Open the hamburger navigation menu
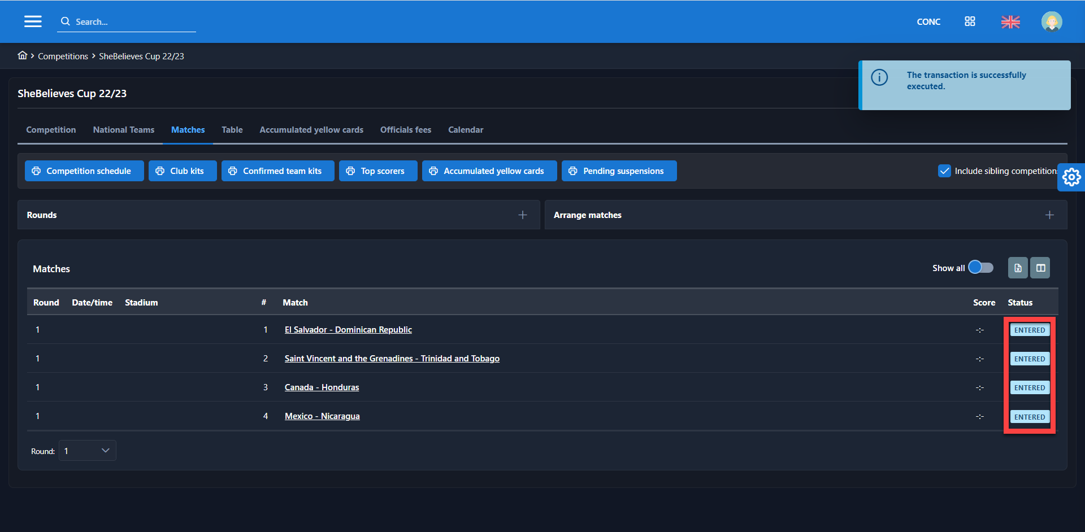The width and height of the screenshot is (1085, 532). coord(33,21)
